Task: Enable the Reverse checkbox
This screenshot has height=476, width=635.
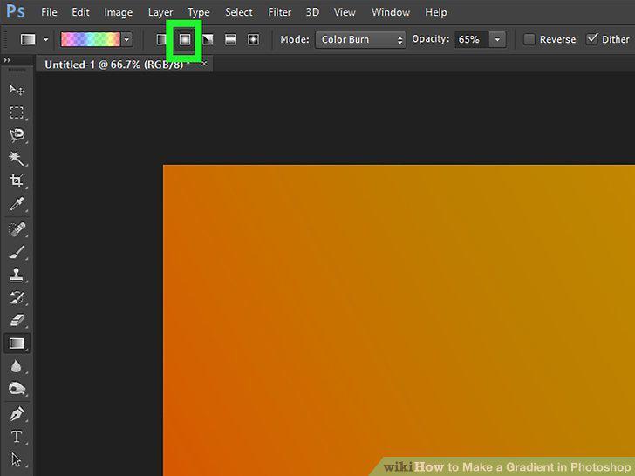Action: pyautogui.click(x=529, y=39)
